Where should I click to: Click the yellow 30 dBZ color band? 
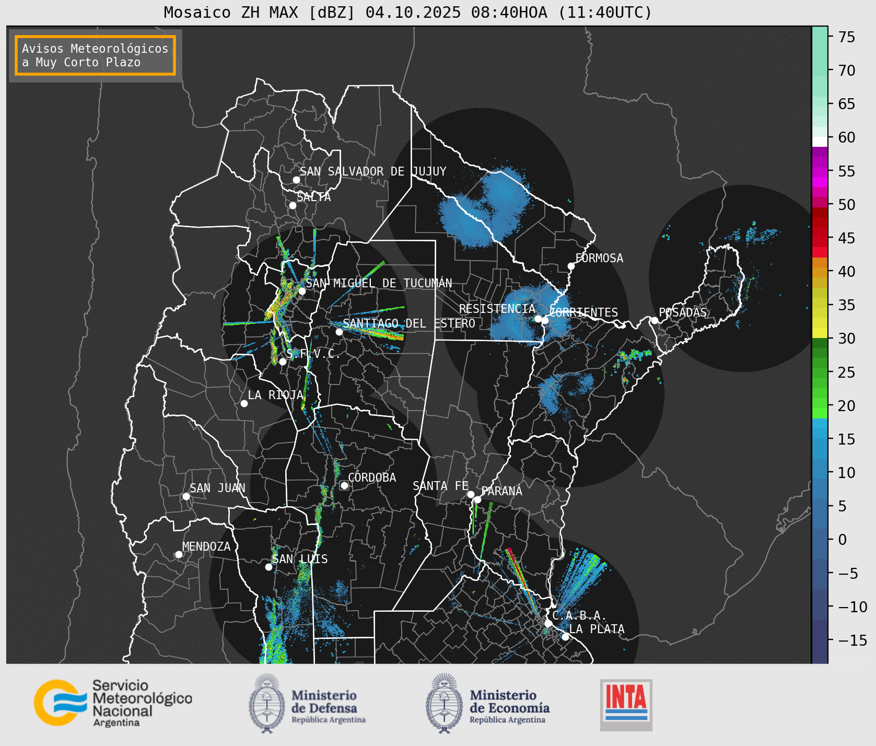click(x=820, y=333)
